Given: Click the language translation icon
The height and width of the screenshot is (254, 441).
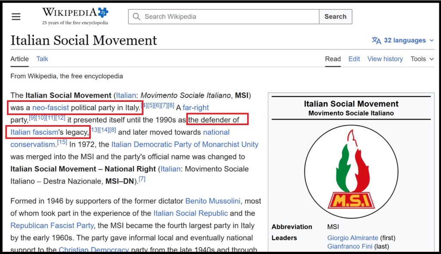Looking at the screenshot, I should (376, 40).
